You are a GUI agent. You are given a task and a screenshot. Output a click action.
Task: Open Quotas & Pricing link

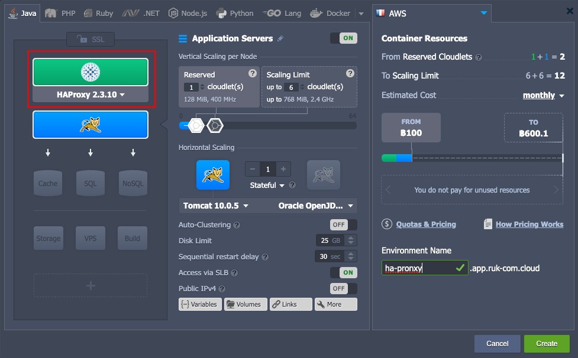point(426,224)
